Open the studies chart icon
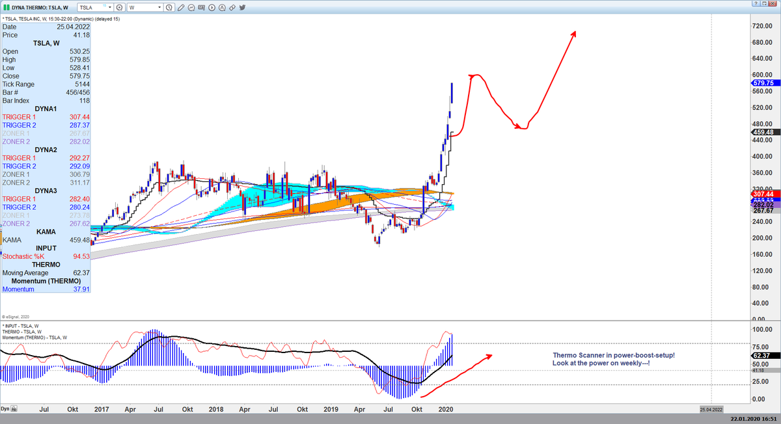The width and height of the screenshot is (781, 424). (x=191, y=8)
